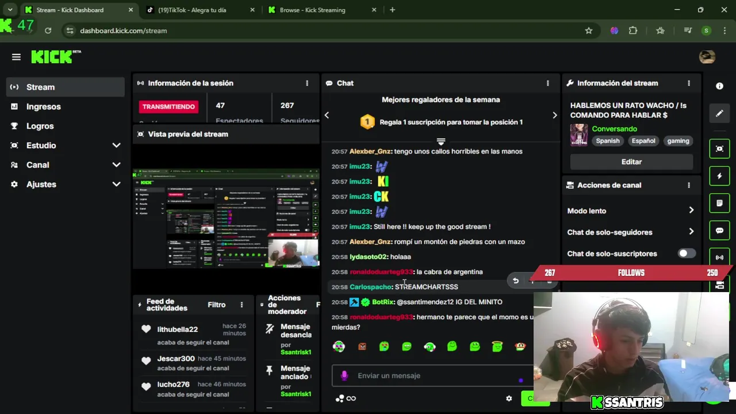The height and width of the screenshot is (414, 736).
Task: Click the note document icon in right sidebar
Action: point(719,204)
